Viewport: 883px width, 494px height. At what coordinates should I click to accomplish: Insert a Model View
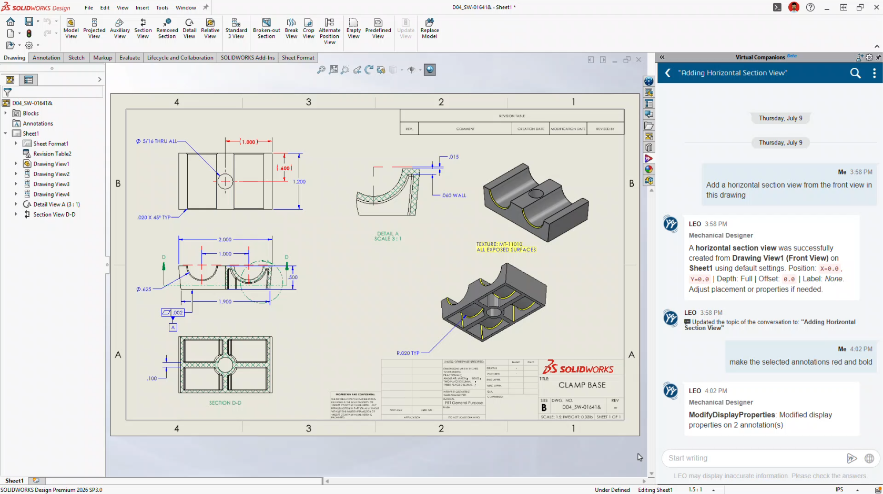71,28
